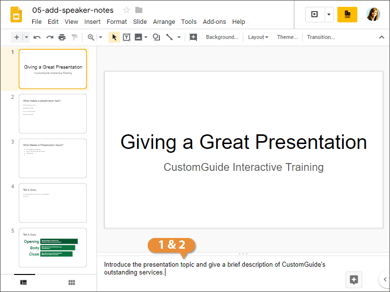Select the Text box tool
The height and width of the screenshot is (292, 390).
point(126,37)
